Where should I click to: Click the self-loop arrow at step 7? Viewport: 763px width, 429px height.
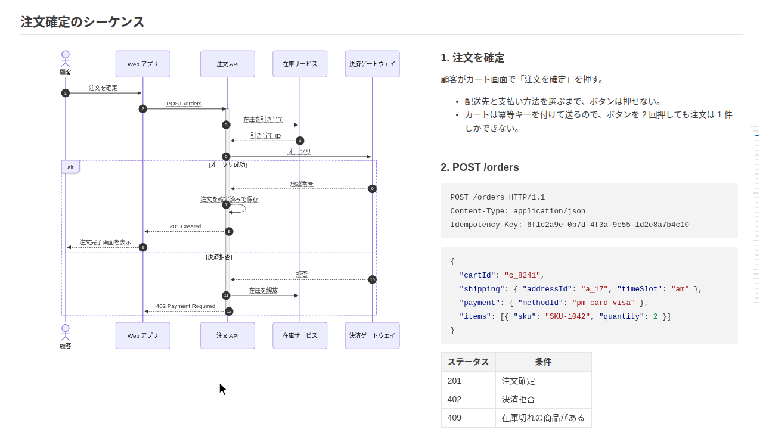point(238,209)
